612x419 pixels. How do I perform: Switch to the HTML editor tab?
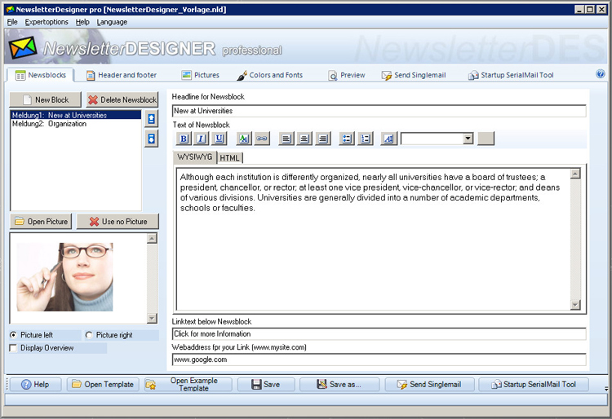[229, 158]
